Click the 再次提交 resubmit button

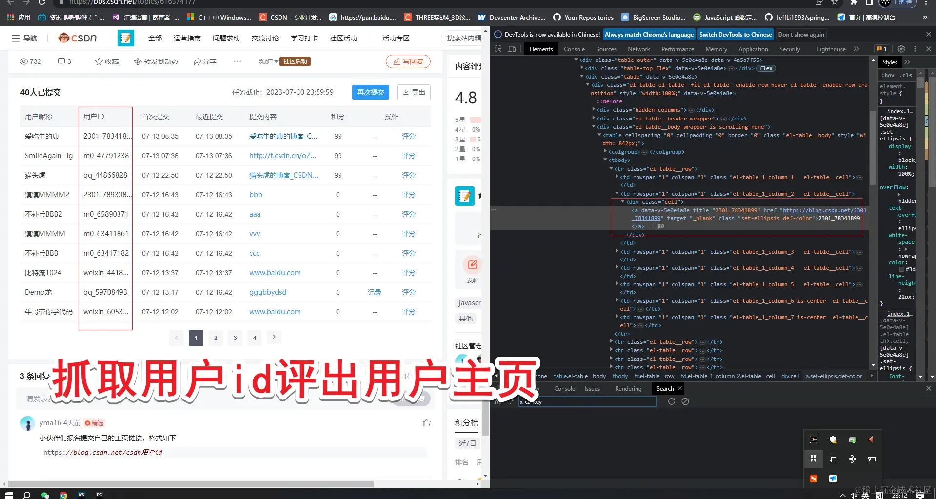click(371, 92)
